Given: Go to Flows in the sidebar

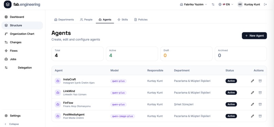Looking at the screenshot, I should [22, 51].
